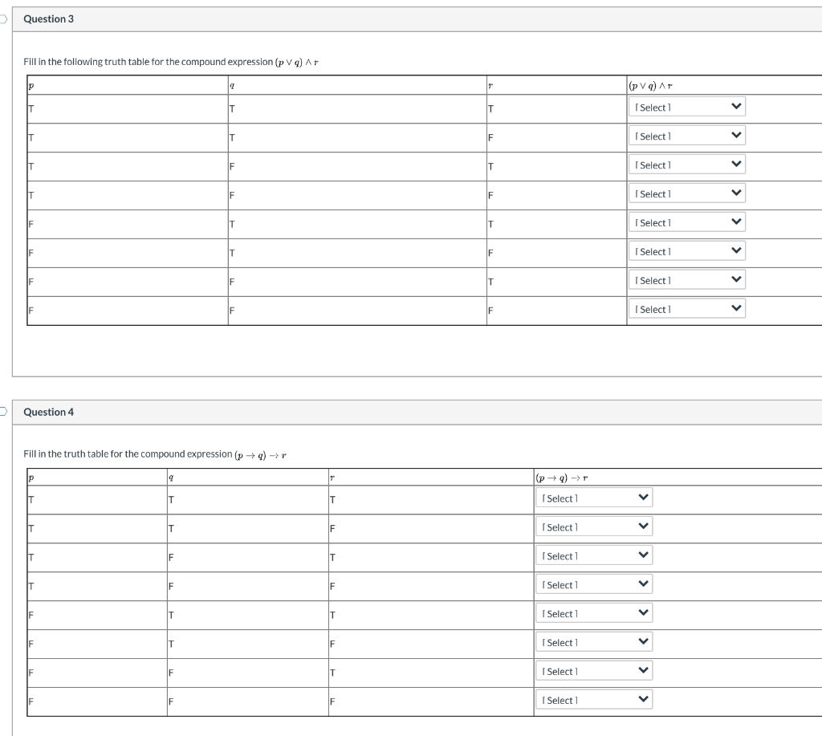Open Question 4 dropdown for row T F T
The height and width of the screenshot is (736, 822).
594,555
